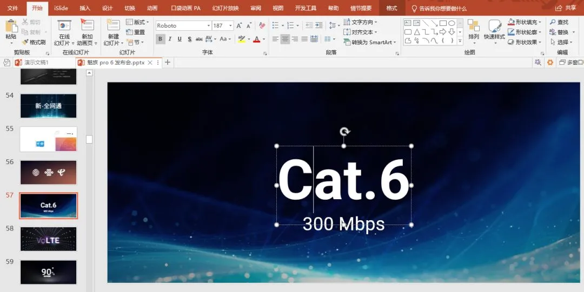Switch to the iSlide tab

61,8
